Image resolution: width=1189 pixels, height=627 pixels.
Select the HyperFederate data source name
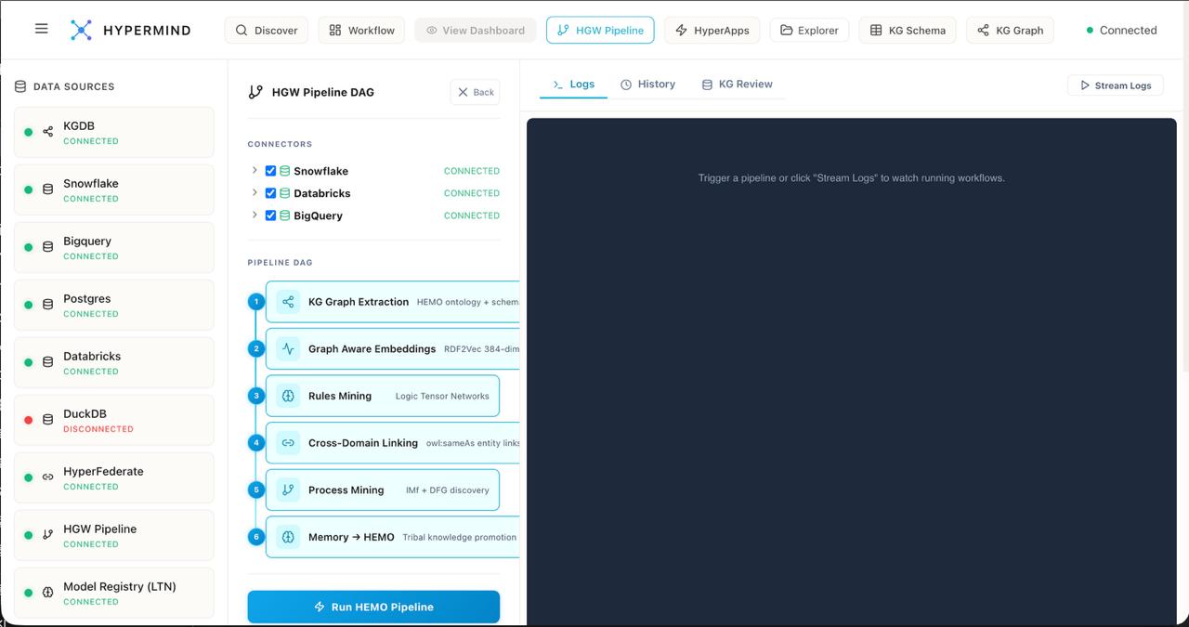[103, 471]
